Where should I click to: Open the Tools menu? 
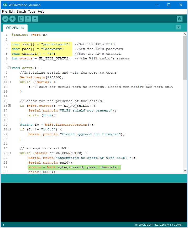tap(32, 12)
